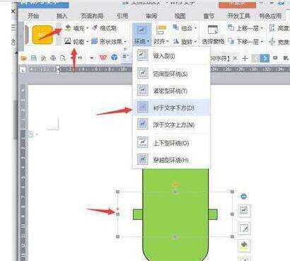Open the 组合 group dropdown

(x=185, y=28)
